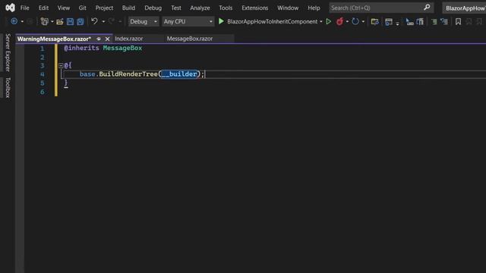
Task: Switch to the Index.razor tab
Action: coord(129,39)
